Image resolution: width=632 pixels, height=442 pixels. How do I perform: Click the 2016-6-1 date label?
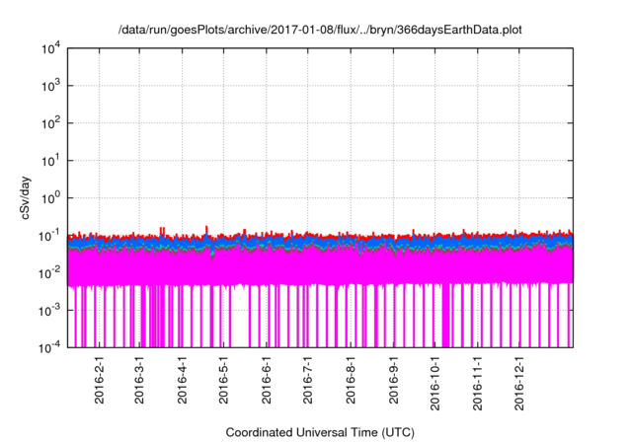267,380
